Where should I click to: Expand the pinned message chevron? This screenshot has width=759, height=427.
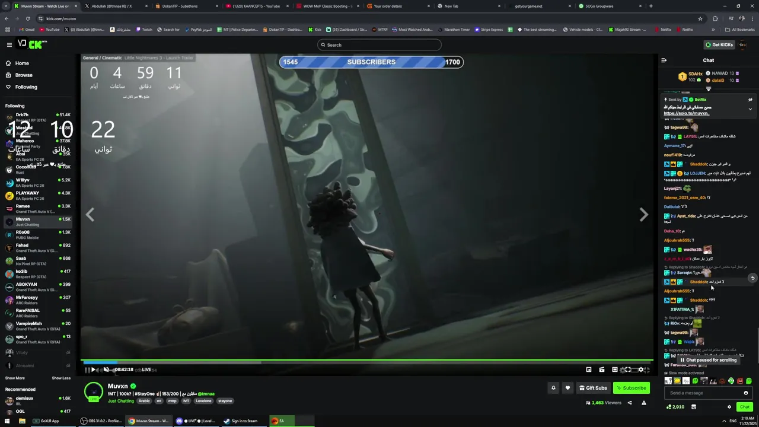click(750, 109)
